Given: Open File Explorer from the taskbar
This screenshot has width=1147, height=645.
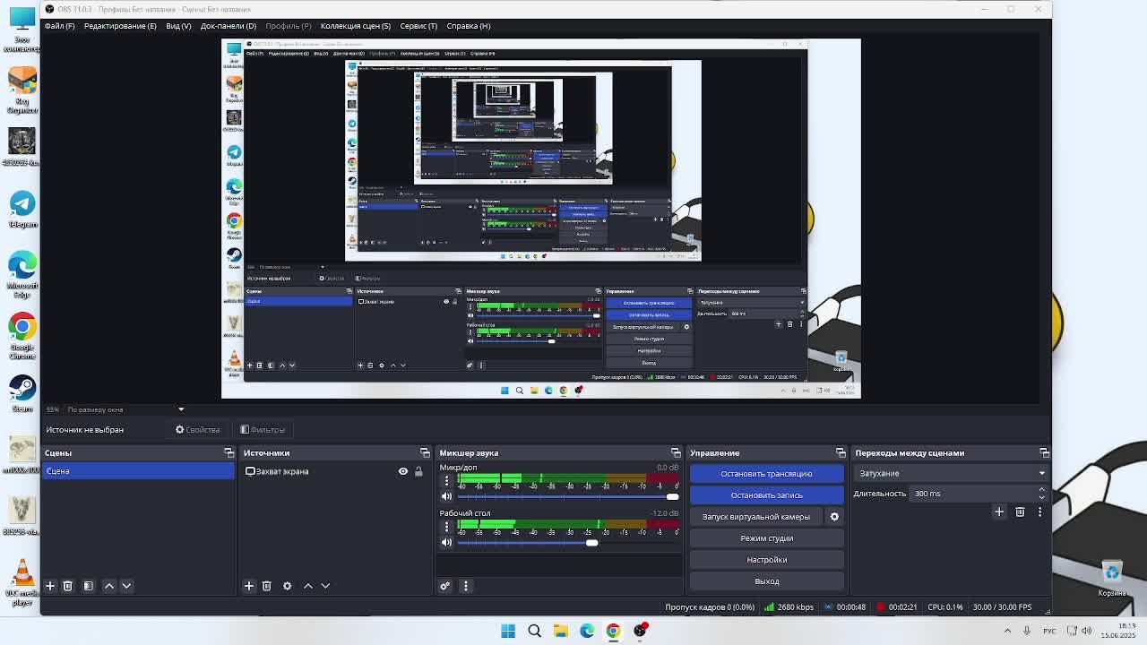Looking at the screenshot, I should click(560, 631).
